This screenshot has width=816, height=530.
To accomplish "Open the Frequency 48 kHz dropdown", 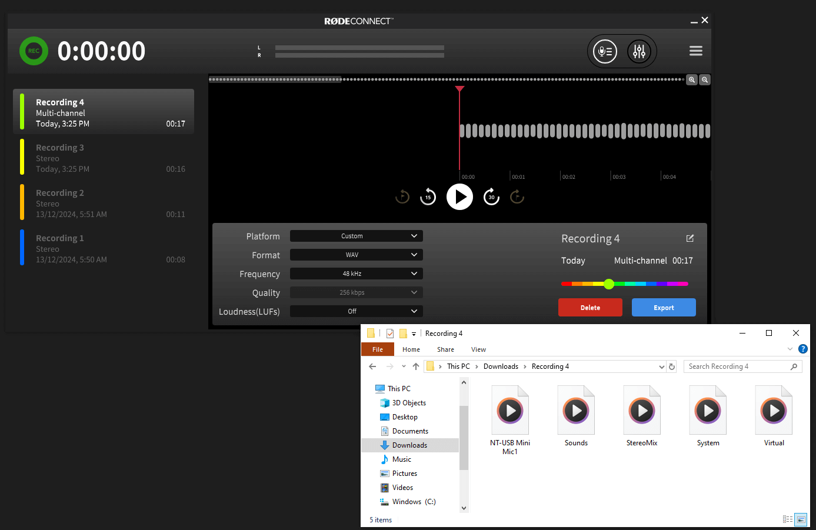I will (356, 274).
